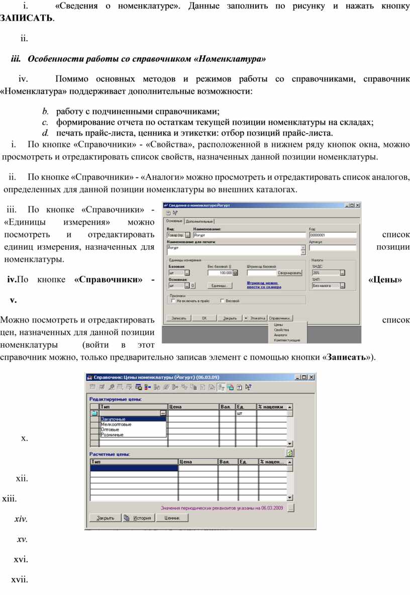Click the Штрихкод базовой input field
410x595 pixels.
tap(262, 273)
